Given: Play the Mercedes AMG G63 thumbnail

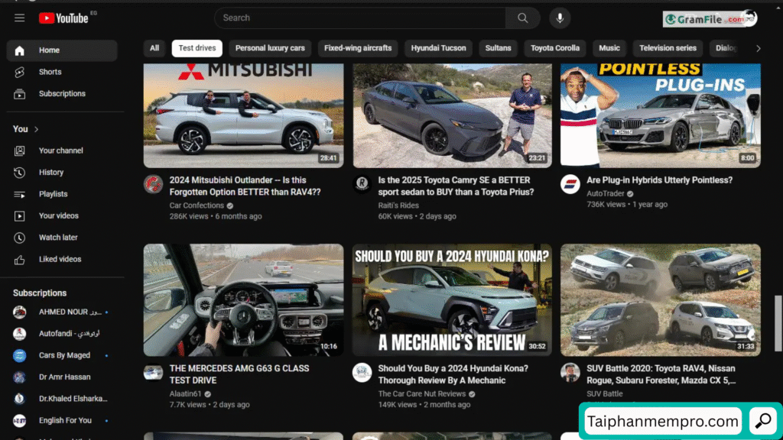Looking at the screenshot, I should [x=243, y=299].
